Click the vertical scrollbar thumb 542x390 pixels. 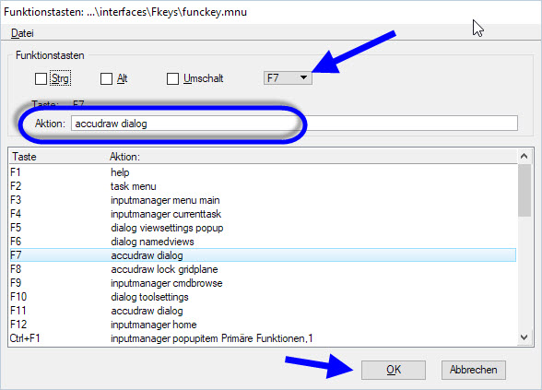(x=524, y=190)
